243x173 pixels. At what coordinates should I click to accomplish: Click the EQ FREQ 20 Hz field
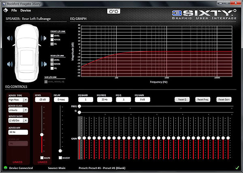(104, 100)
